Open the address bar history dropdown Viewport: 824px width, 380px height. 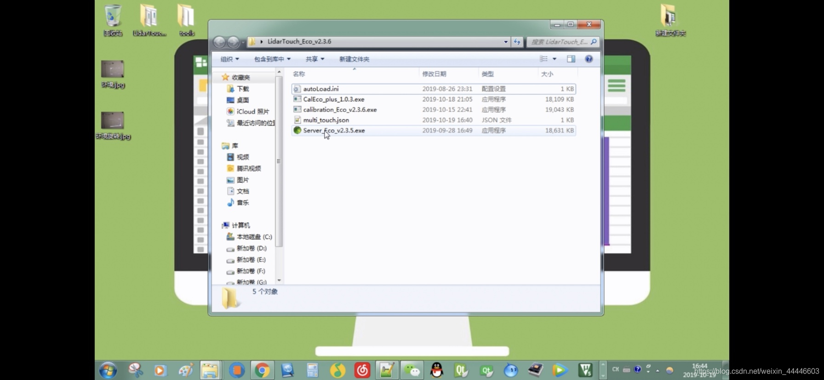pos(506,42)
